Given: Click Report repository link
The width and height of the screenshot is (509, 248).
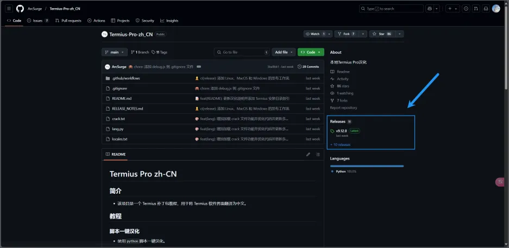Looking at the screenshot, I should [x=343, y=107].
